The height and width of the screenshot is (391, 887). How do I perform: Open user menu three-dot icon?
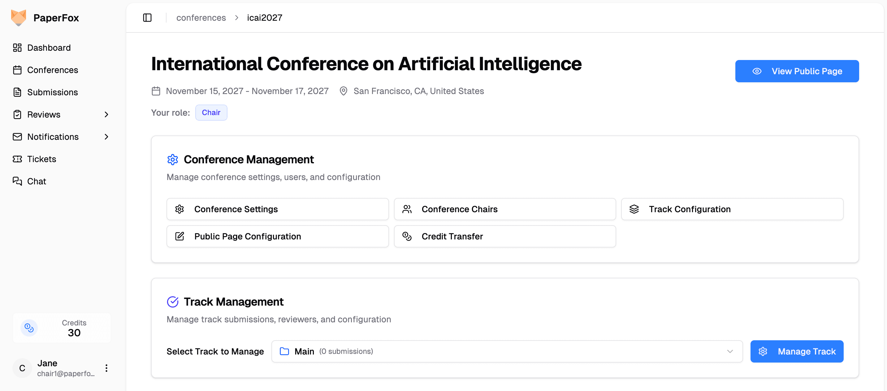tap(106, 368)
